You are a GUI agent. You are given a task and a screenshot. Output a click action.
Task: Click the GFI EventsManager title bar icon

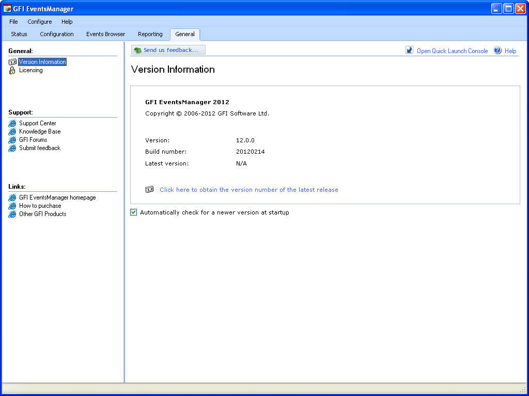7,8
